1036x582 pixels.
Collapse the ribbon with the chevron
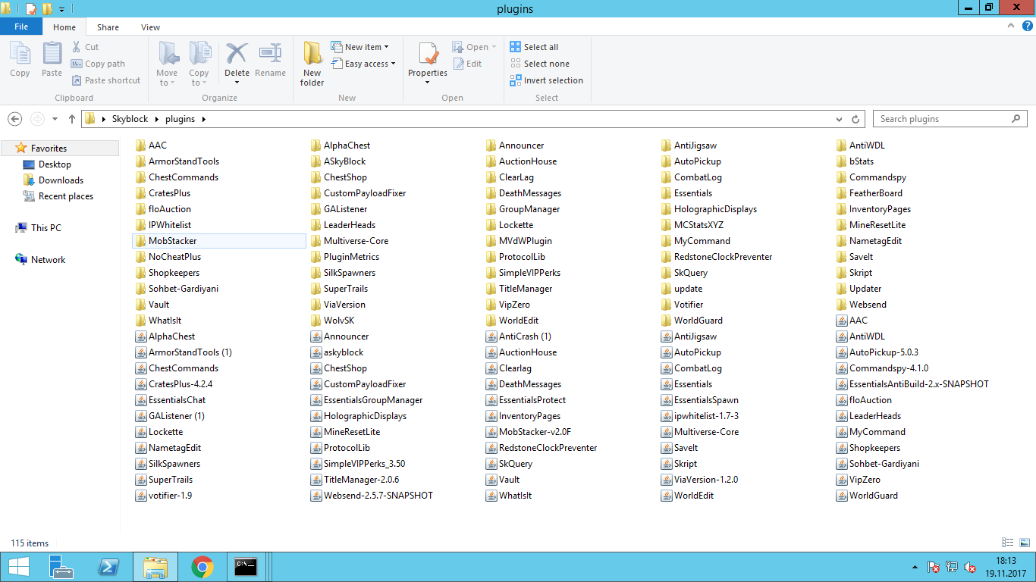(1011, 27)
